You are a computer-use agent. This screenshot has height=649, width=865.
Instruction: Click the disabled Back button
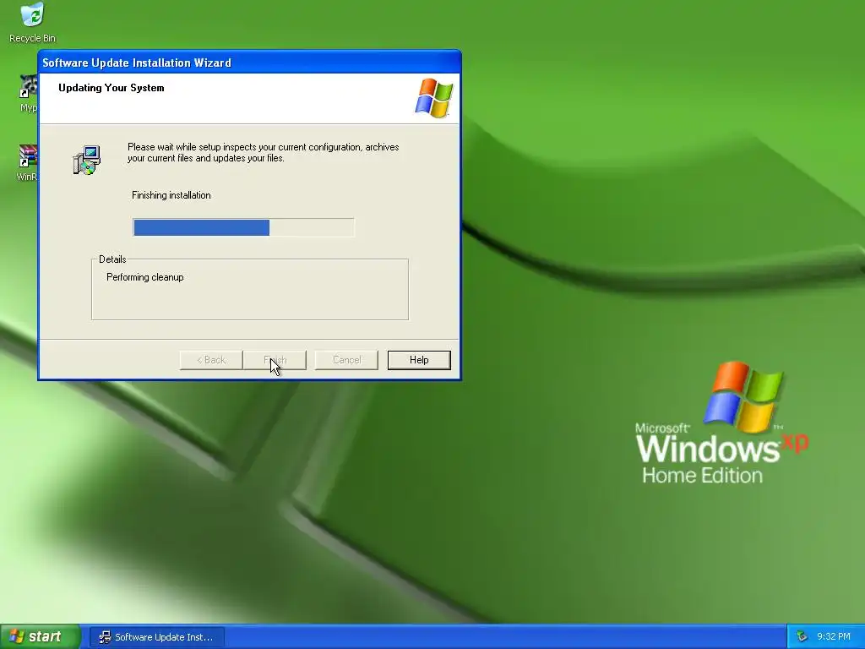(x=211, y=360)
